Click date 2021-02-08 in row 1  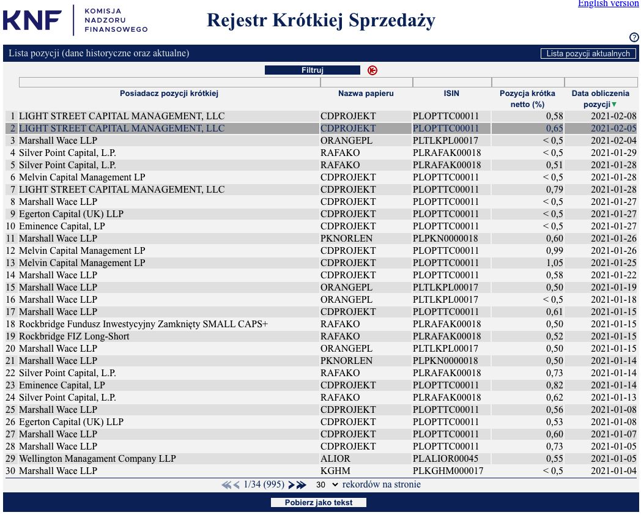(x=613, y=116)
